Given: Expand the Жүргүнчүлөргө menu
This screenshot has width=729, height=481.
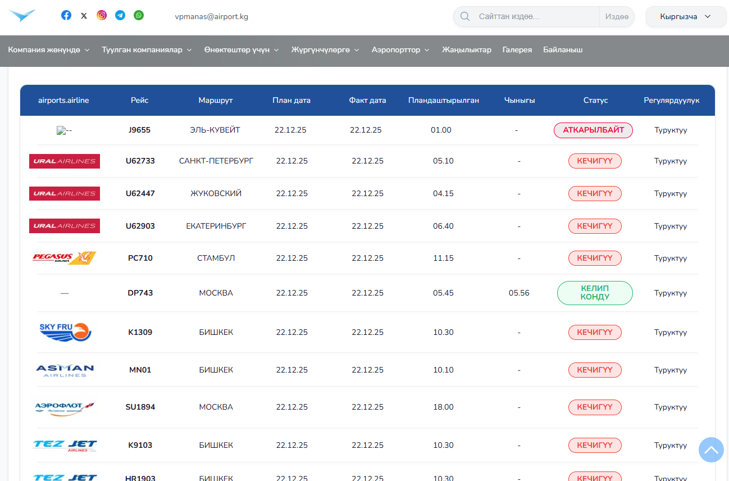Looking at the screenshot, I should [325, 50].
